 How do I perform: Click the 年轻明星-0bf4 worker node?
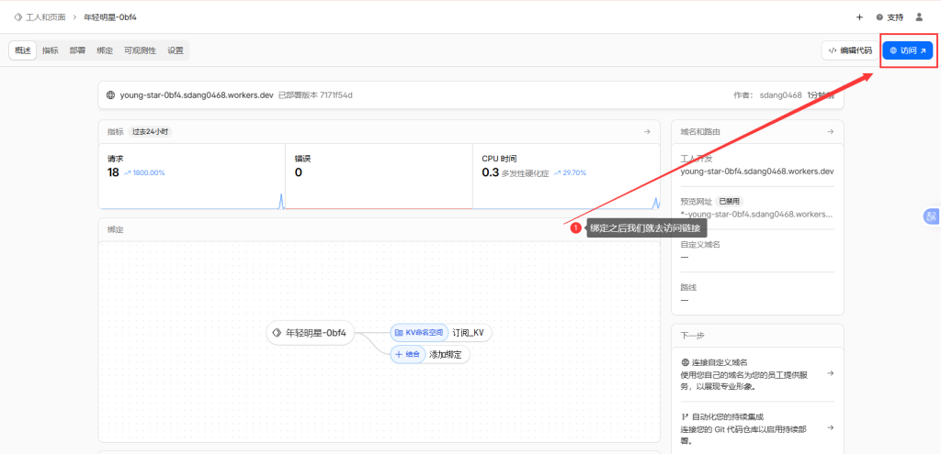pyautogui.click(x=311, y=333)
